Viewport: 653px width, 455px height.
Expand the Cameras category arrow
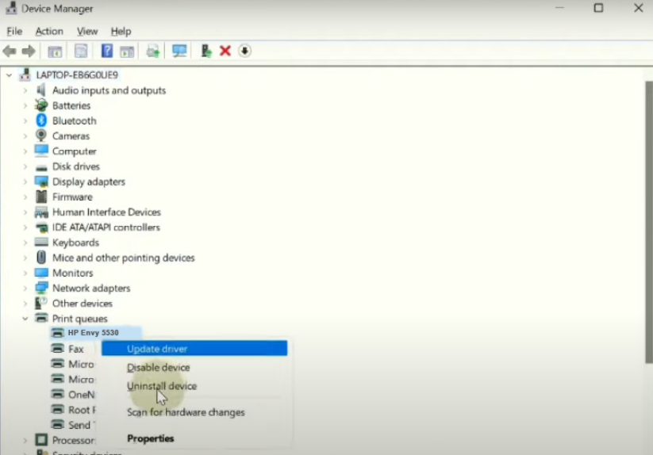[25, 136]
